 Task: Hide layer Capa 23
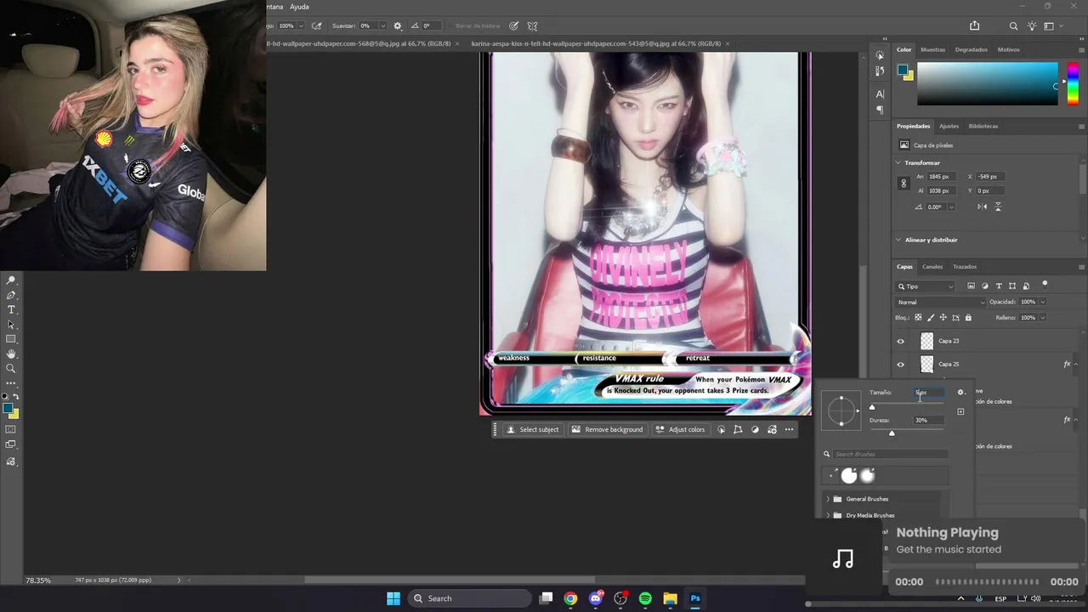click(x=901, y=341)
